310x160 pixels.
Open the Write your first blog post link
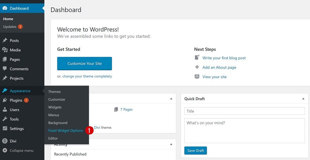(224, 58)
